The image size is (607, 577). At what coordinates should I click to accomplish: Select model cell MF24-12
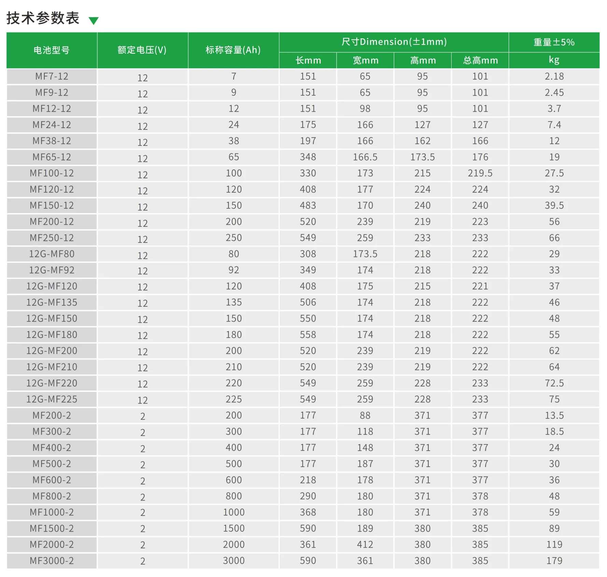point(52,125)
